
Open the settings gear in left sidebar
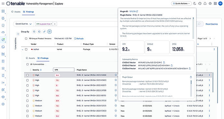tap(3, 104)
